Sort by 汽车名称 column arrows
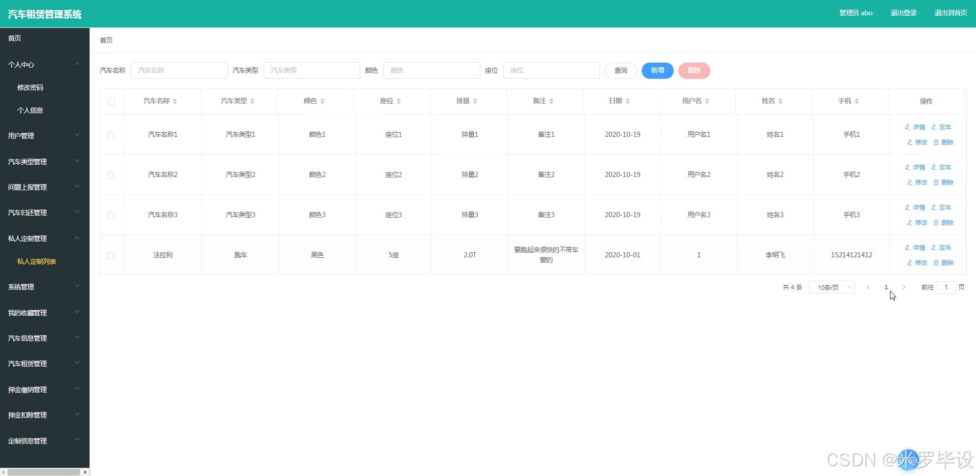The image size is (976, 476). click(175, 101)
